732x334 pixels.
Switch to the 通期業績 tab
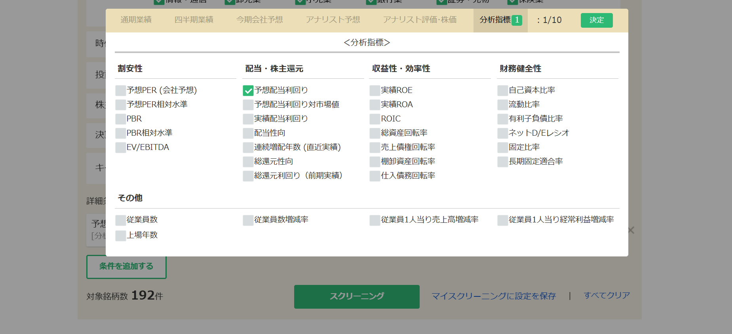pos(136,20)
